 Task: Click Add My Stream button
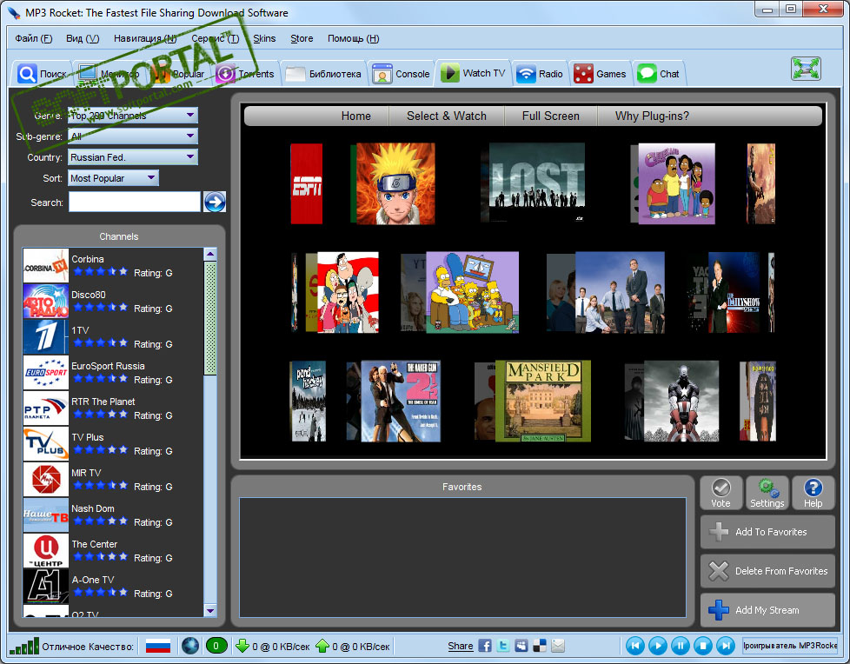click(767, 610)
